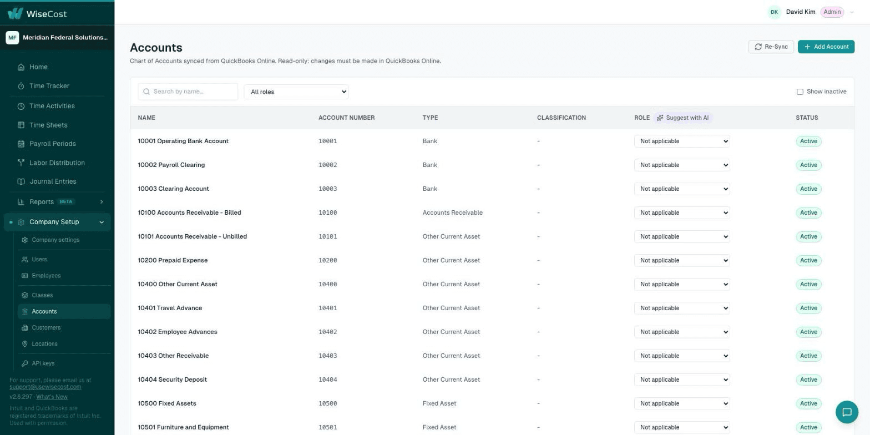Click the Reports chart icon
Screen dimensions: 870x435
[21, 202]
